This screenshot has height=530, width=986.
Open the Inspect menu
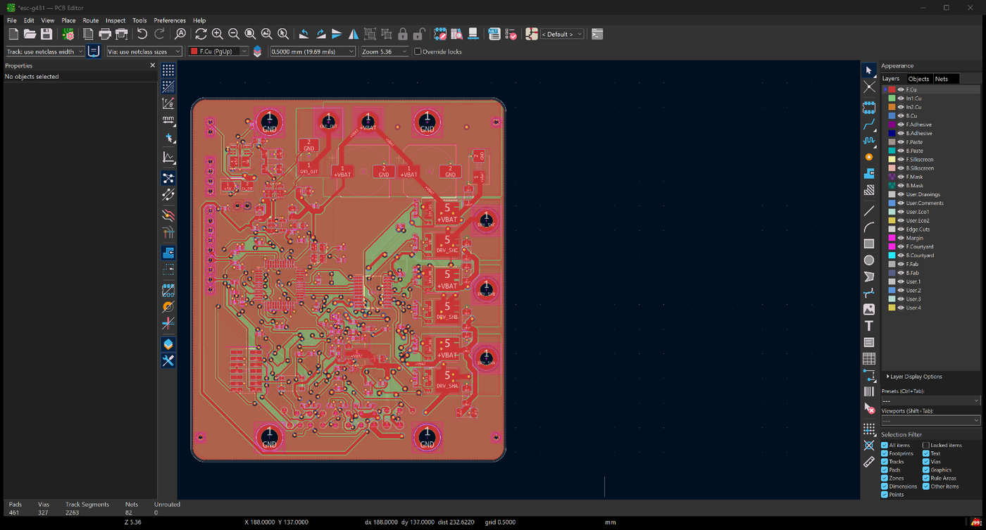coord(116,20)
